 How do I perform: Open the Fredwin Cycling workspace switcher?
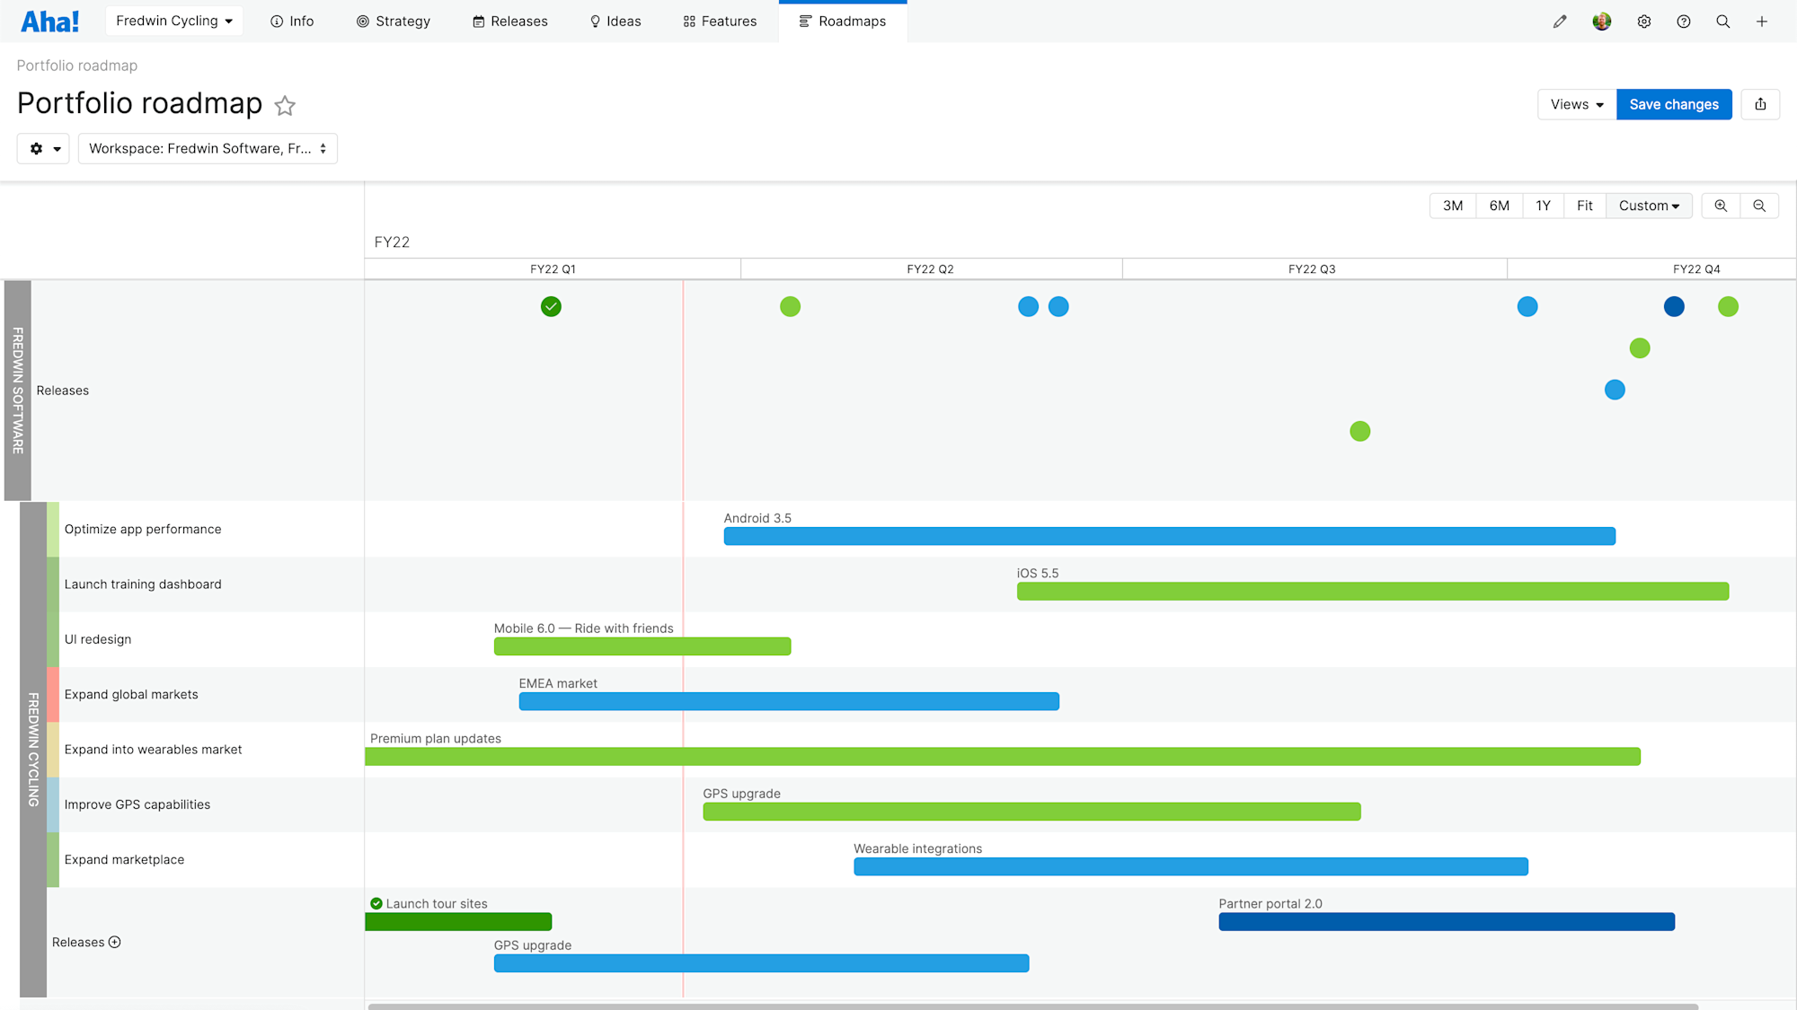(x=173, y=20)
